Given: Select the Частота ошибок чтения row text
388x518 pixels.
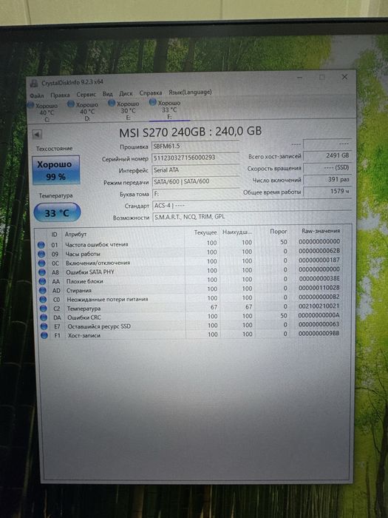Looking at the screenshot, I should [97, 244].
